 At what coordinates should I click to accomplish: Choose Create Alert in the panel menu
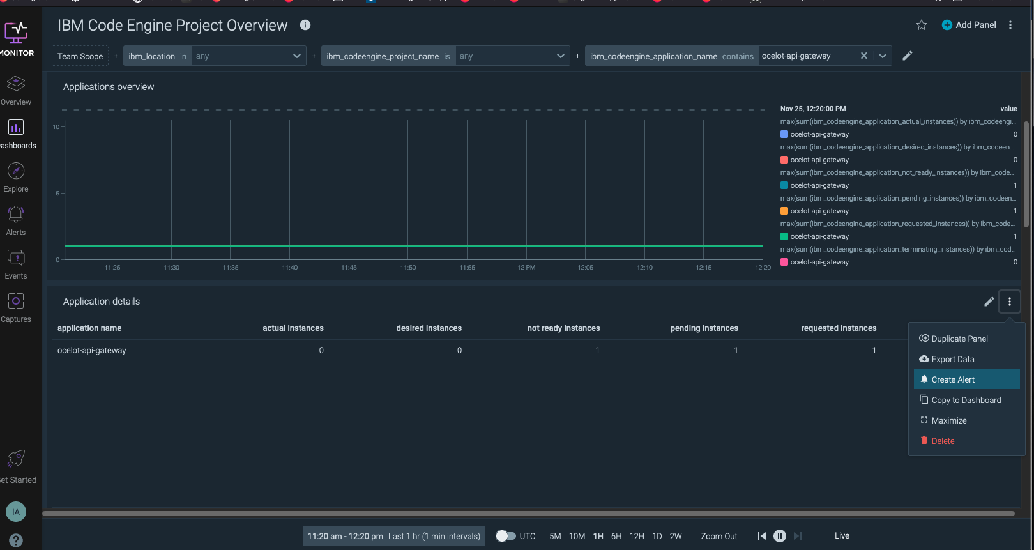967,379
